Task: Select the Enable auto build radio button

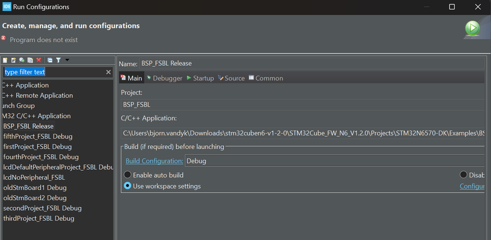Action: pos(128,175)
